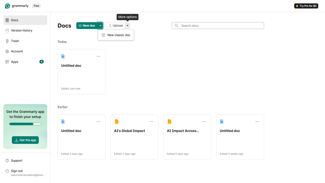Create a document with the New doc button
Image resolution: width=325 pixels, height=183 pixels.
[x=87, y=25]
